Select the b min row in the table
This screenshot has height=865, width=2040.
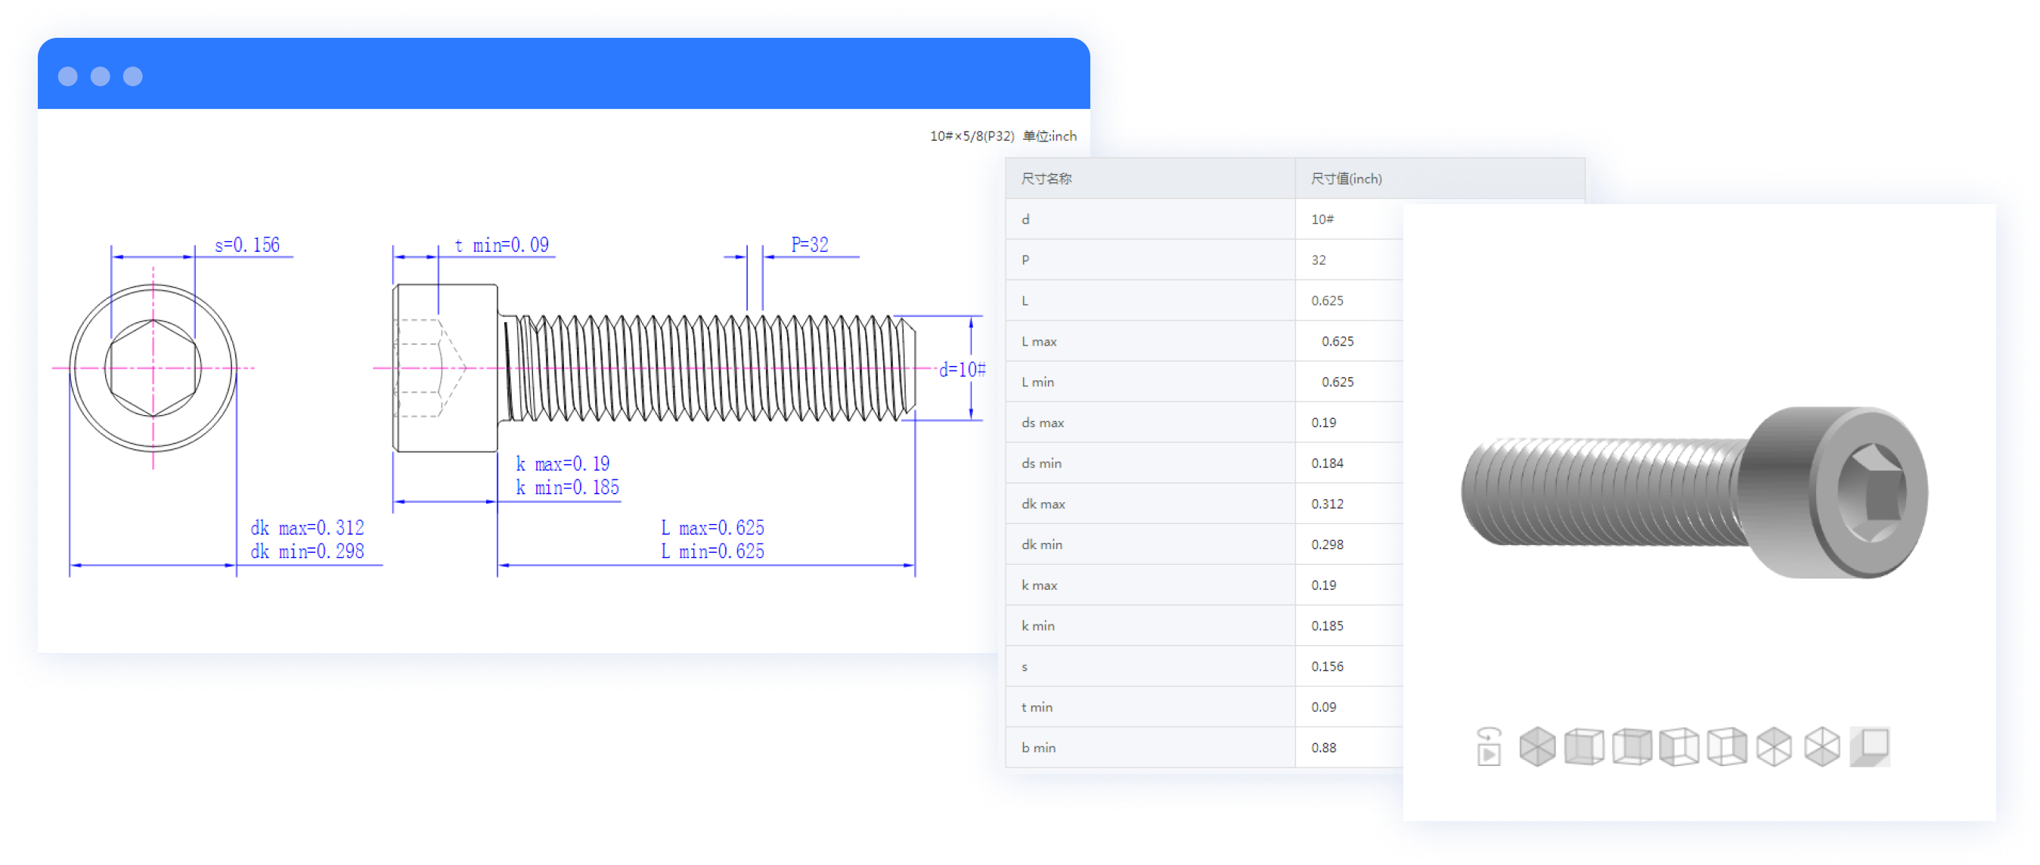pos(1149,748)
